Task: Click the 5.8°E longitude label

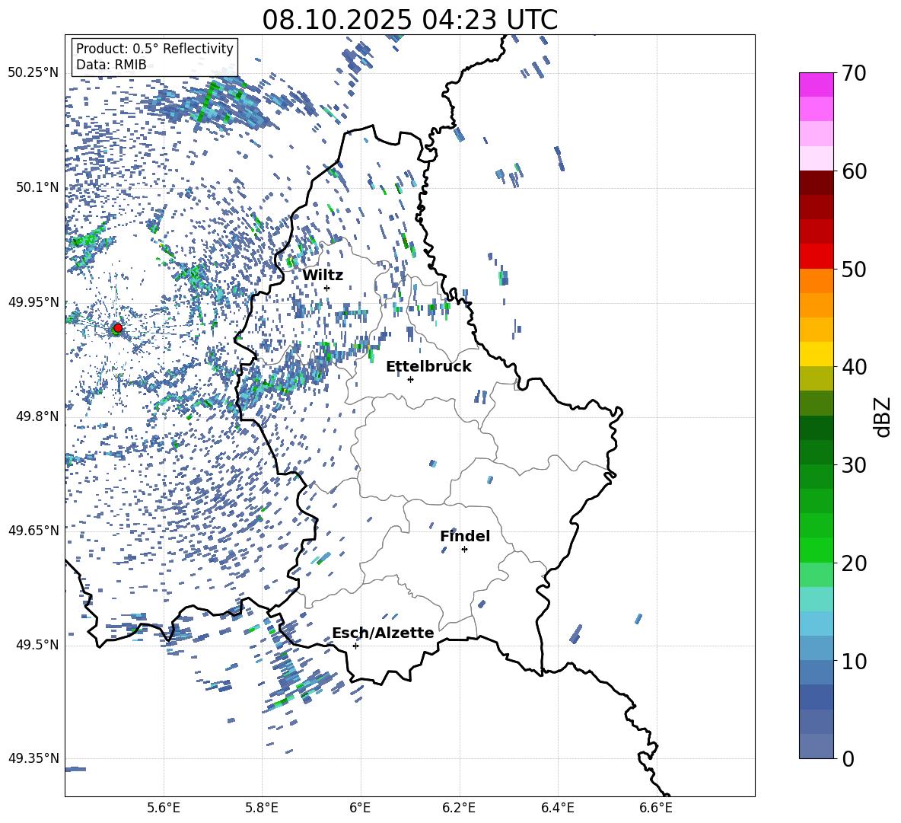Action: (x=262, y=808)
